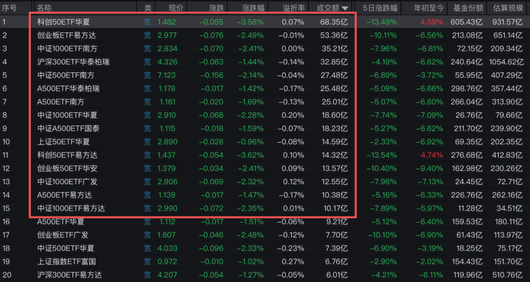
Task: Click 5-day change value -13.54%
Action: 383,155
